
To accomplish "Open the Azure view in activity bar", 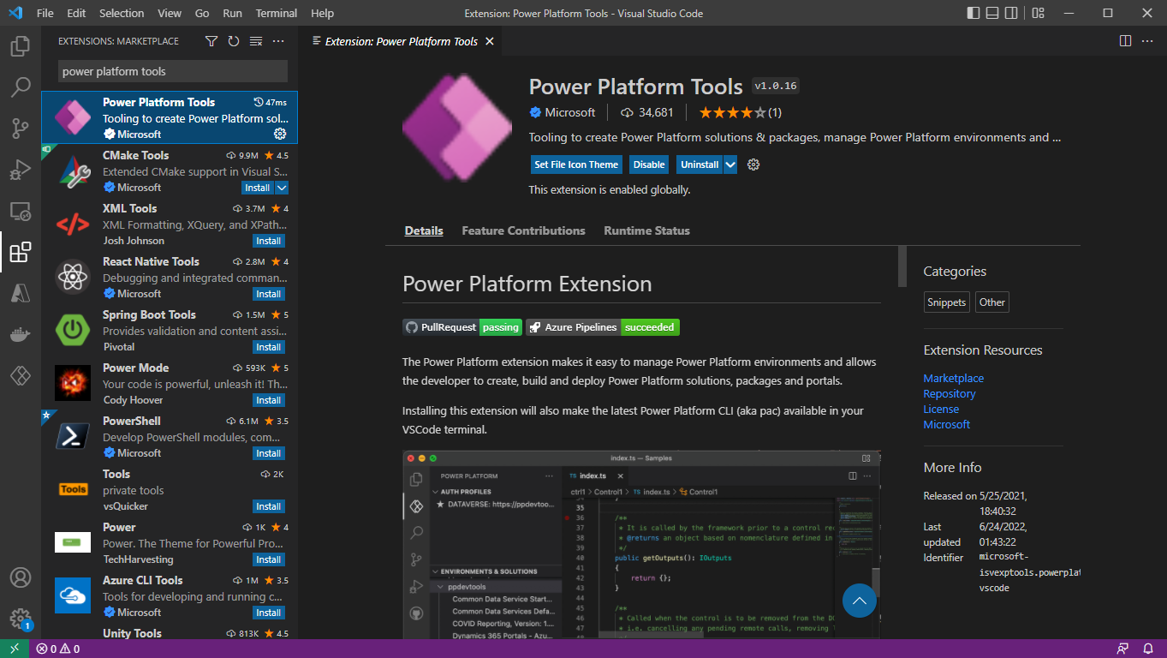I will (21, 293).
